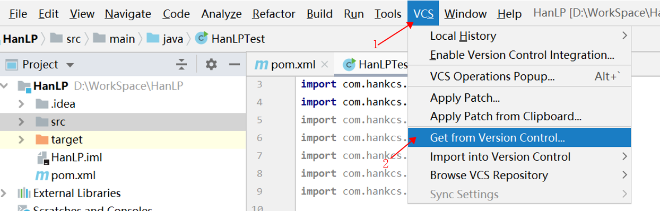The height and width of the screenshot is (211, 660).
Task: Open the Project panel settings gear
Action: point(211,65)
